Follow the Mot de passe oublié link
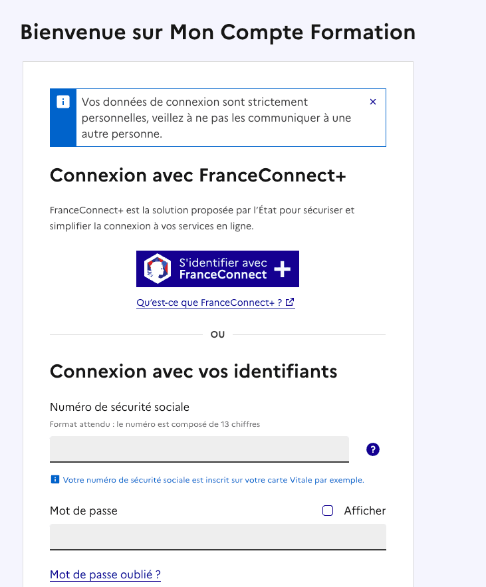486x587 pixels. point(105,574)
